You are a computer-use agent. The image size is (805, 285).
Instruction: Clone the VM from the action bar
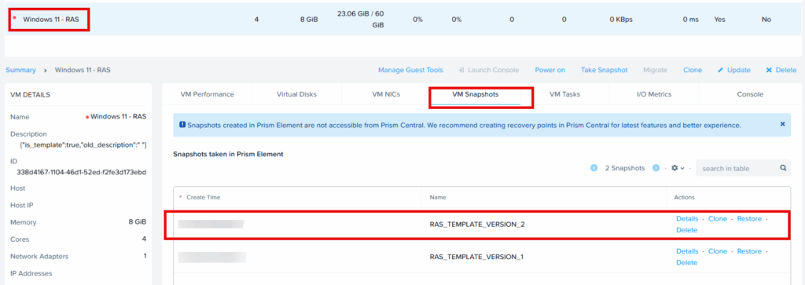pos(693,70)
